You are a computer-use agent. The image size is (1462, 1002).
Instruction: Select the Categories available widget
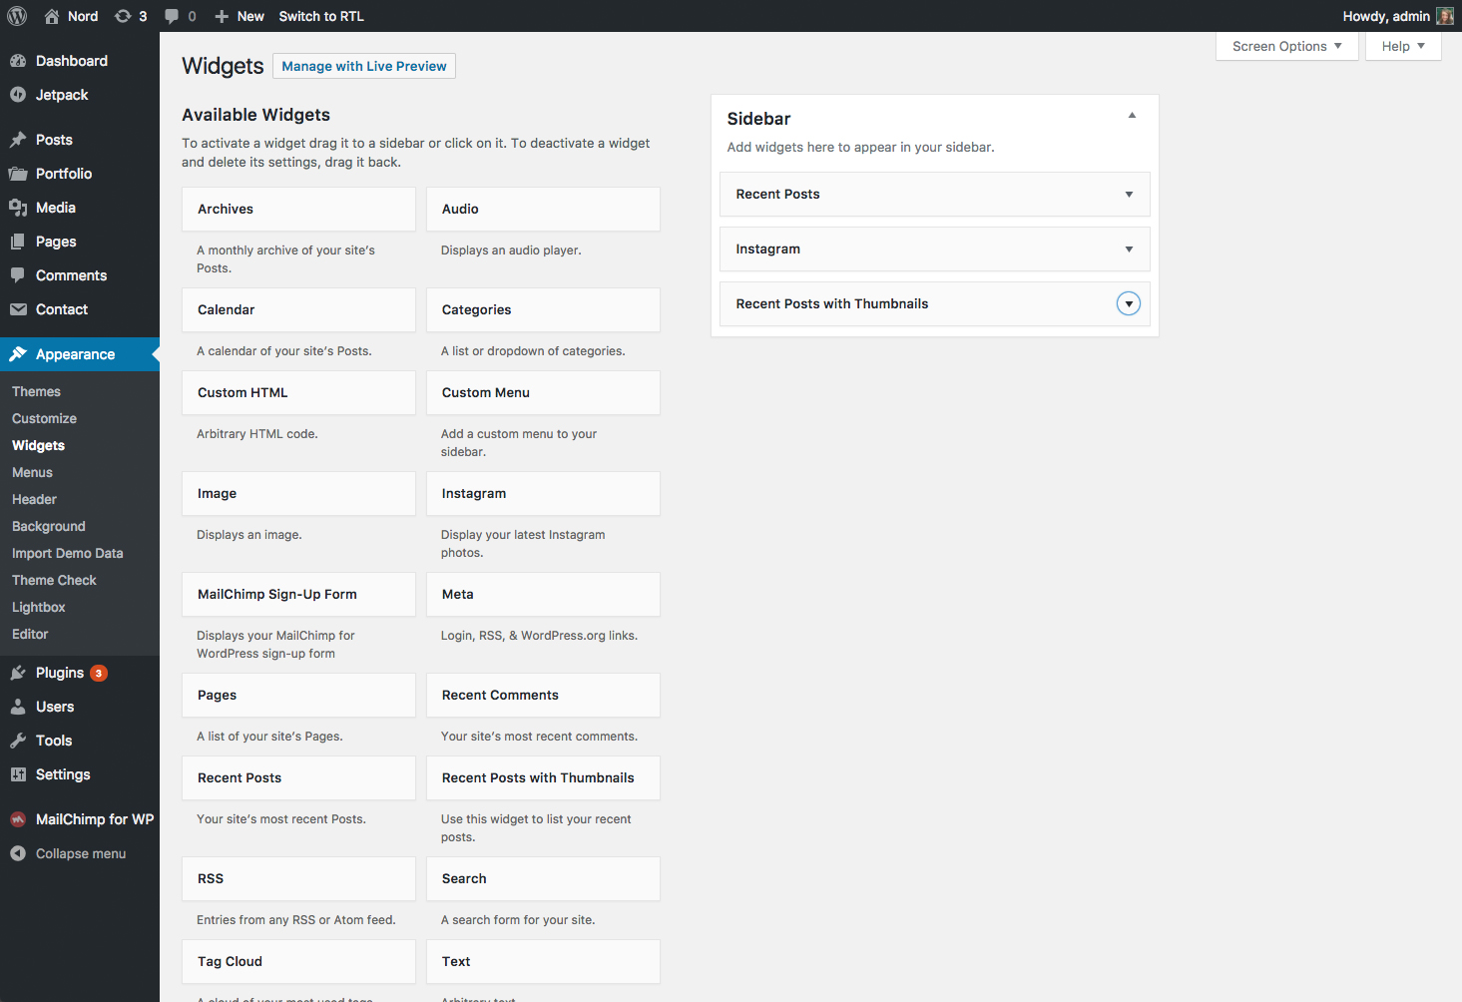pos(543,310)
